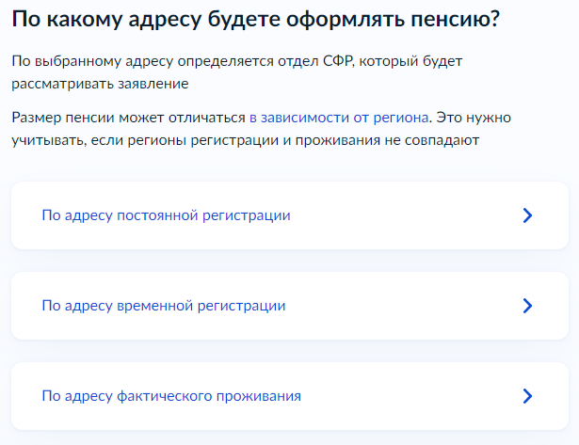Click the words "фактического проживания" in third card
The height and width of the screenshot is (445, 579).
[x=208, y=396]
